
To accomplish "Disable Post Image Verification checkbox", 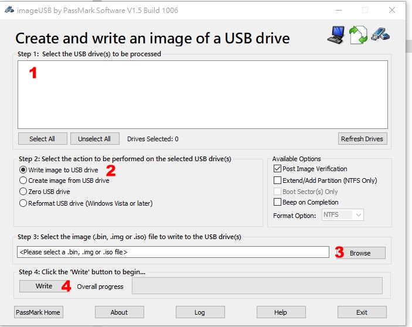I will 278,169.
